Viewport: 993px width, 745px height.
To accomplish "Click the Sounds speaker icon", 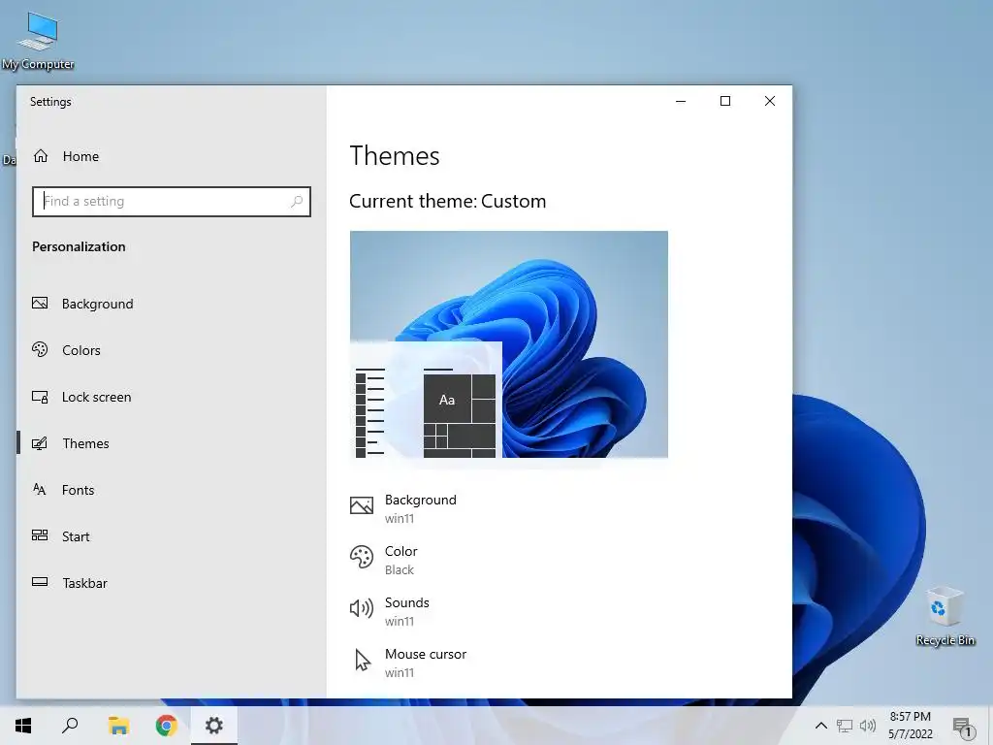I will click(x=362, y=608).
